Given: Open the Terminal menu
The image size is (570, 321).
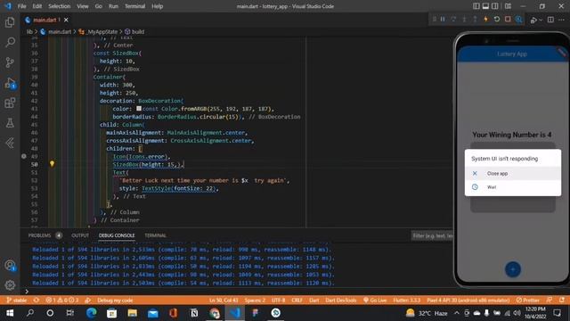Looking at the screenshot, I should coord(134,6).
